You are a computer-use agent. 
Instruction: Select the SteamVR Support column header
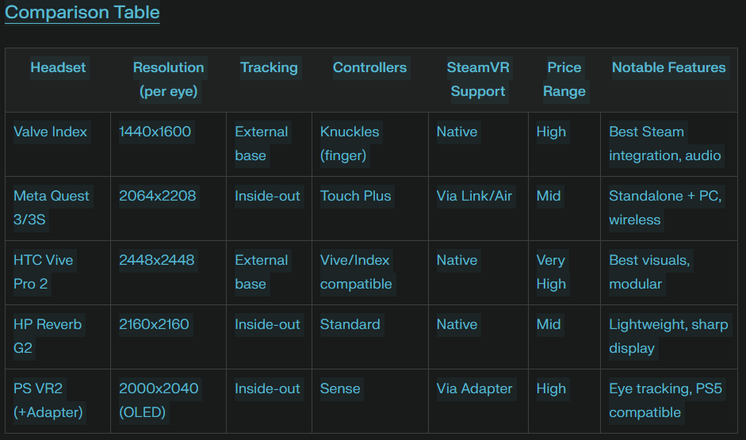tap(478, 79)
